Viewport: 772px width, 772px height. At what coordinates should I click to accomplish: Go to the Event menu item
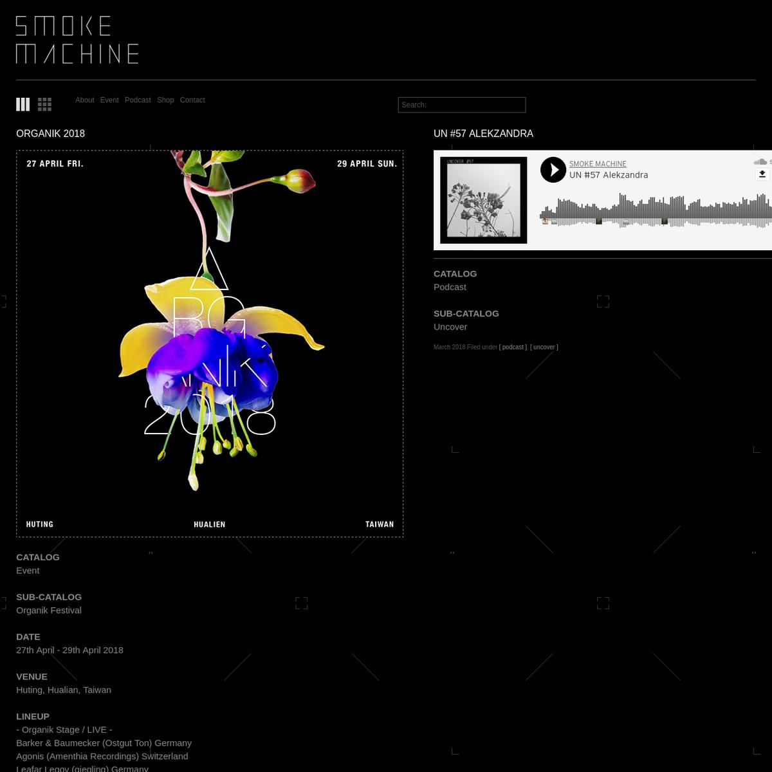[x=109, y=100]
